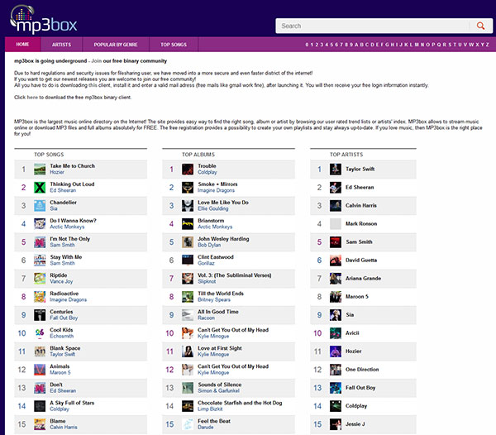Open Ariana Grande artist link
The width and height of the screenshot is (496, 435).
point(363,279)
